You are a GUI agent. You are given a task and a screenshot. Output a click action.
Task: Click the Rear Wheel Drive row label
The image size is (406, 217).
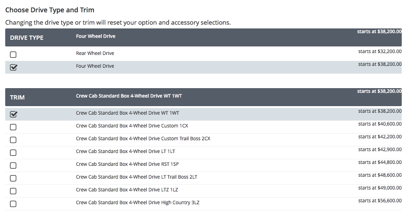tap(95, 53)
